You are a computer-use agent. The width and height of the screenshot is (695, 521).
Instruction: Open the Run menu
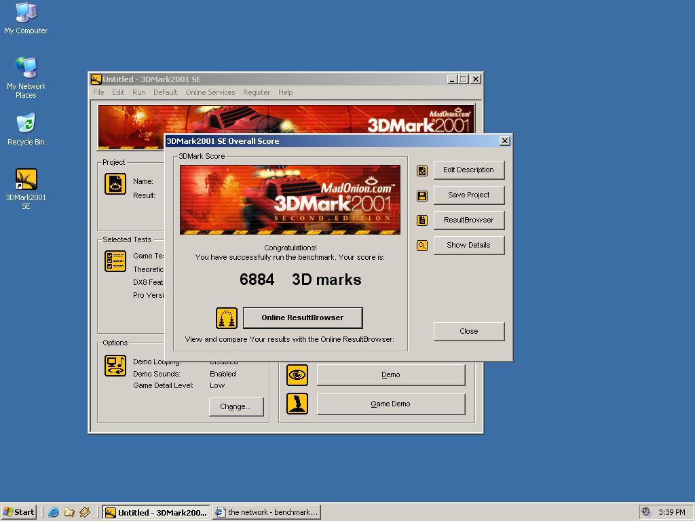click(138, 92)
